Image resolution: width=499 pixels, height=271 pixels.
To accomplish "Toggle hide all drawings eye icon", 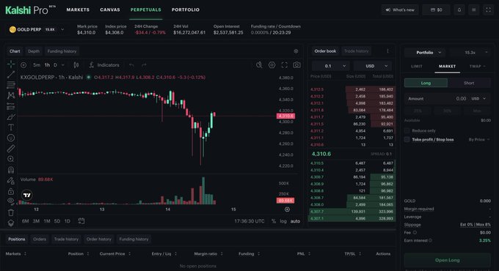I will (x=11, y=201).
